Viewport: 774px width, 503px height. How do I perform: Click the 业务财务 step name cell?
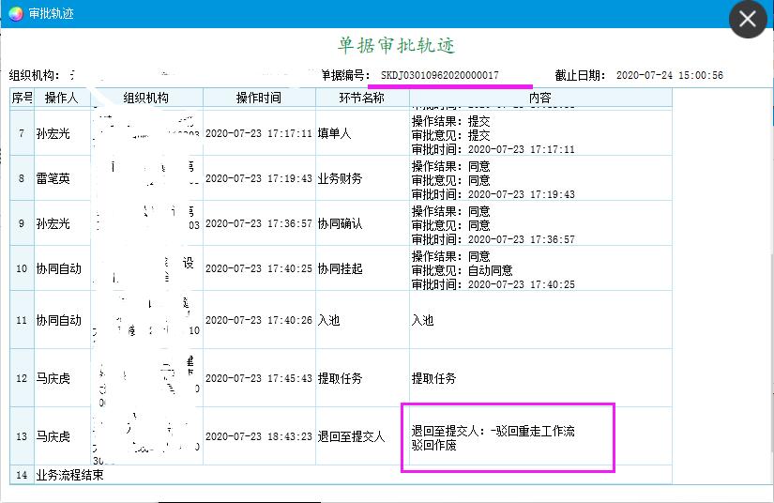[340, 179]
